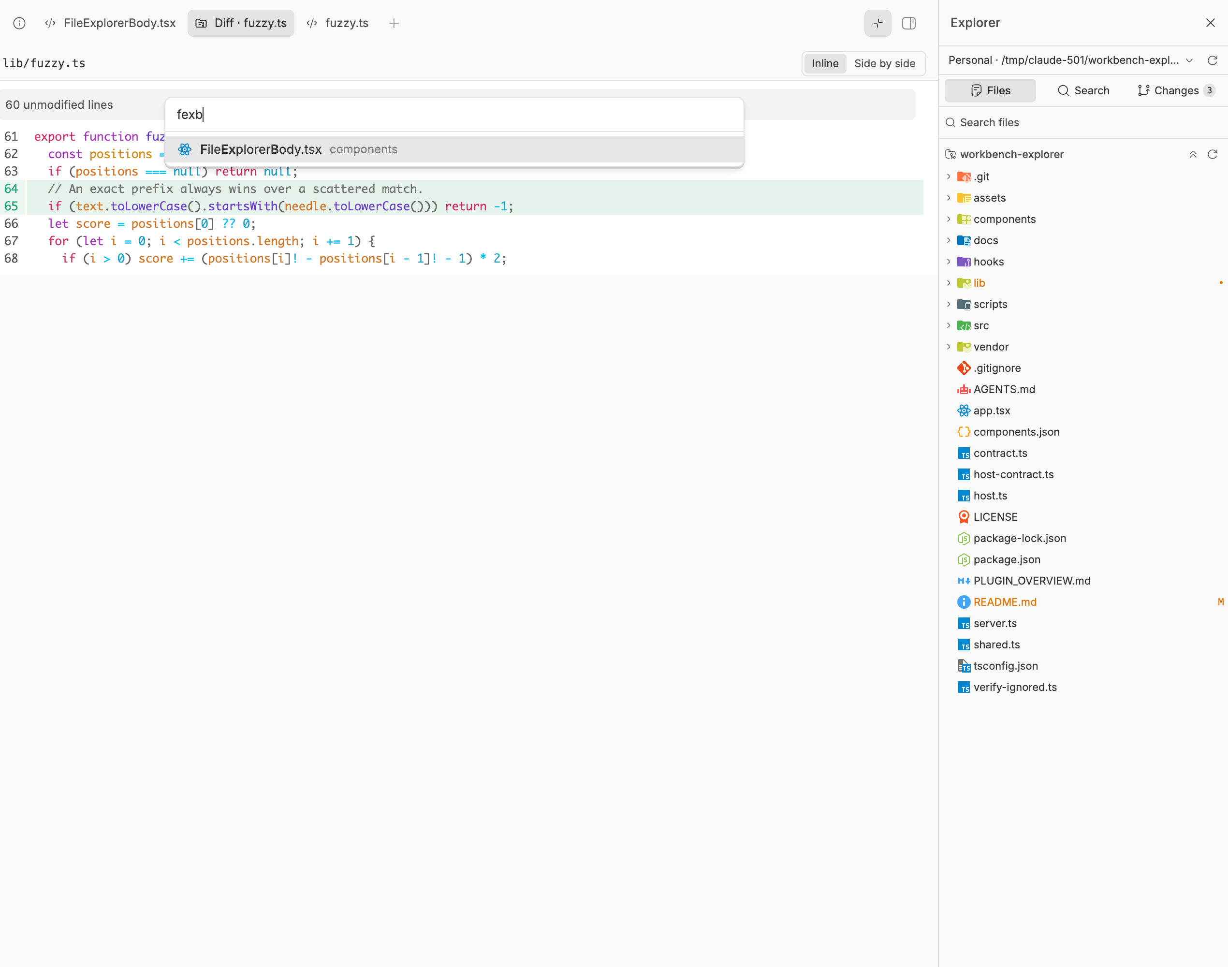This screenshot has width=1228, height=967.
Task: Open host.ts in the file tree
Action: 1083,496
